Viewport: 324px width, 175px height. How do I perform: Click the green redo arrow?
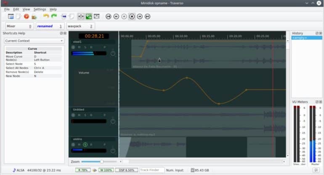(53, 16)
